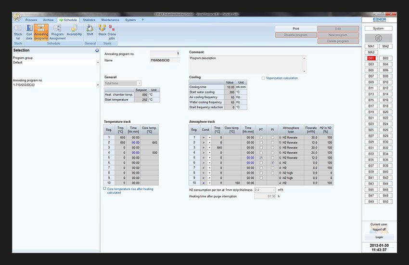409x265 pixels.
Task: Click the Name field 710/650/DC03
Action: (x=165, y=60)
